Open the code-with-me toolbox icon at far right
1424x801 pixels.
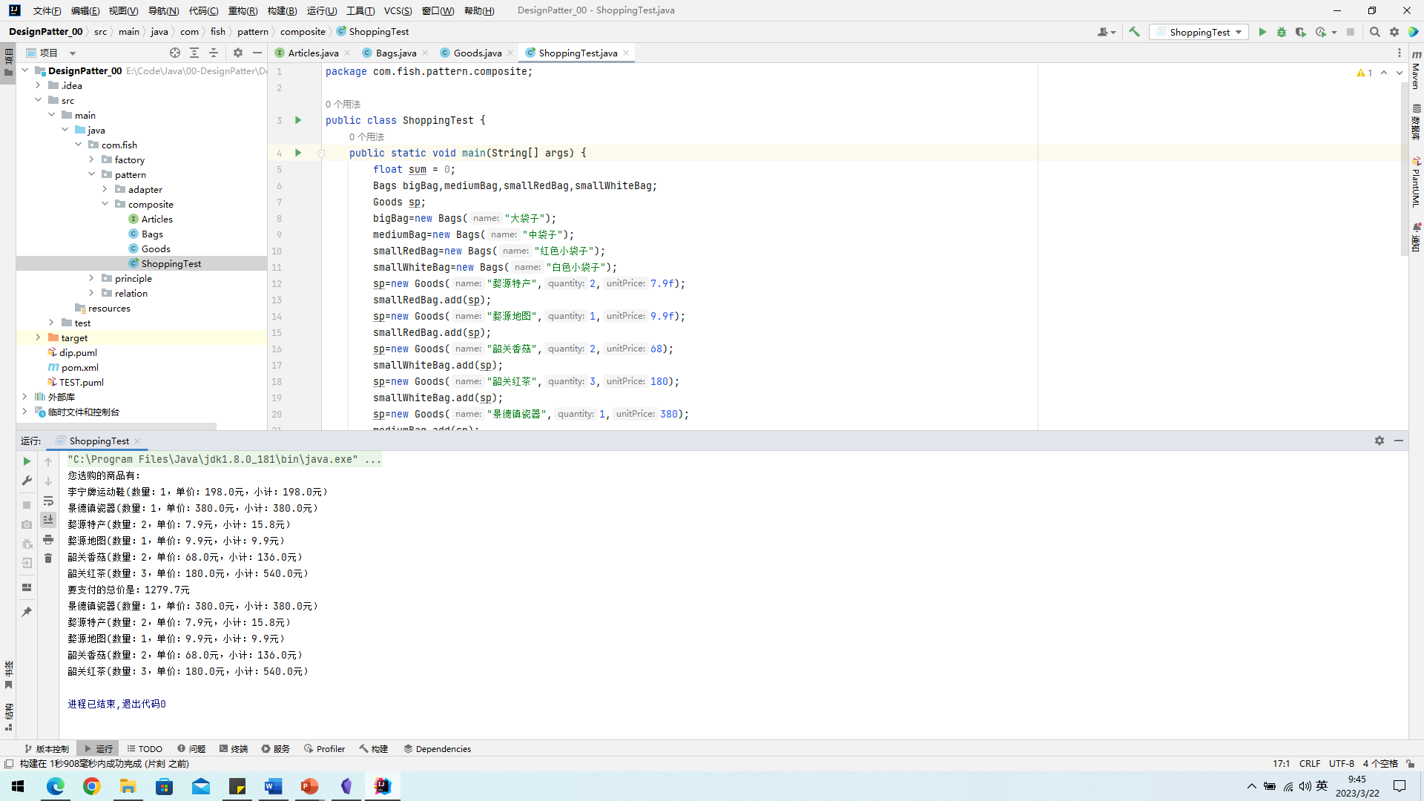coord(1414,32)
